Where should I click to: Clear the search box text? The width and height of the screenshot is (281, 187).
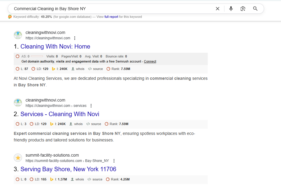click(218, 9)
